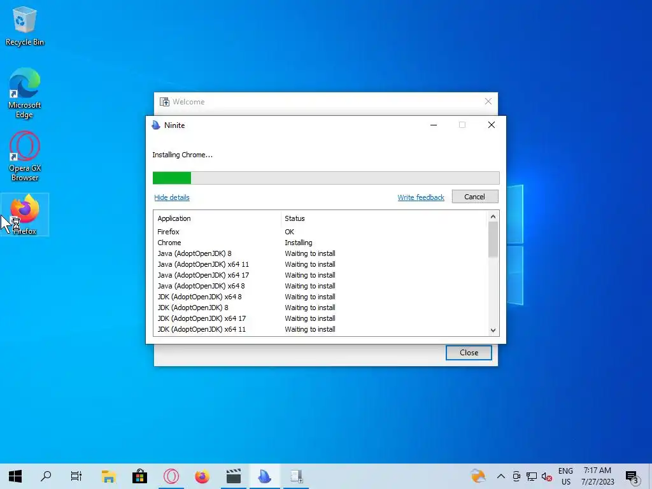Open the Write feedback link
This screenshot has width=652, height=489.
(421, 197)
